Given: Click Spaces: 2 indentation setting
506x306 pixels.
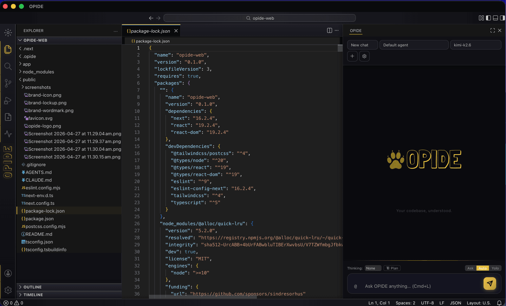Looking at the screenshot, I should click(406, 303).
